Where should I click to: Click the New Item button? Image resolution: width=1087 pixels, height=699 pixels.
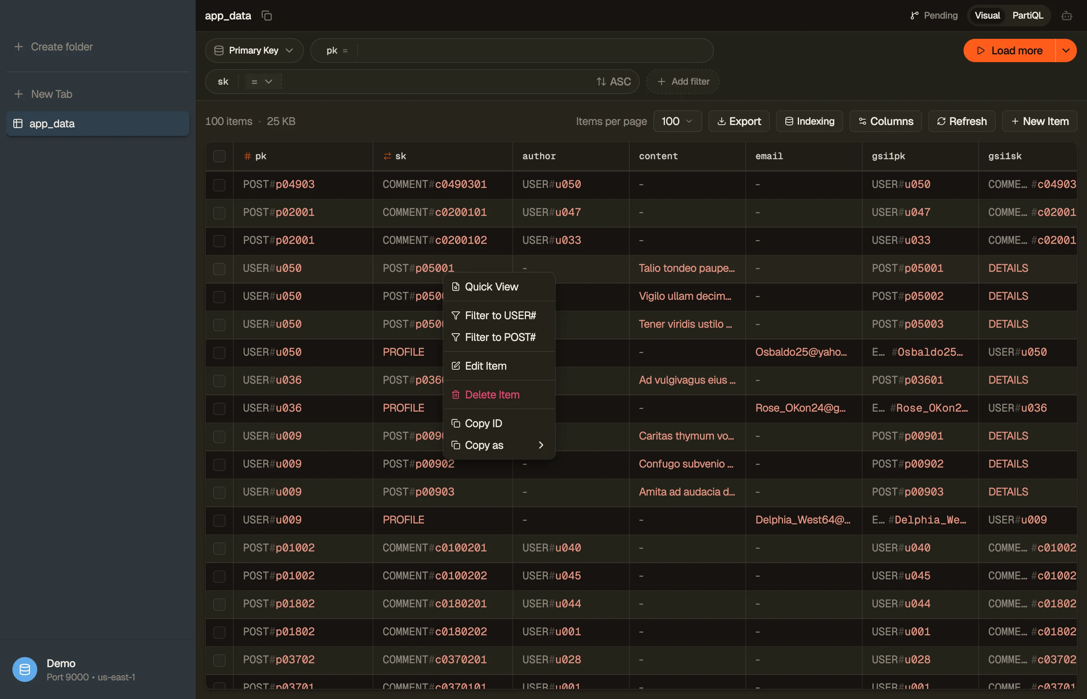pyautogui.click(x=1040, y=121)
